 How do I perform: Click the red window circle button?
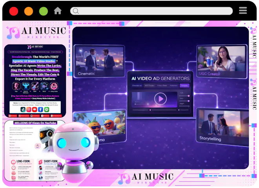[x=14, y=11]
